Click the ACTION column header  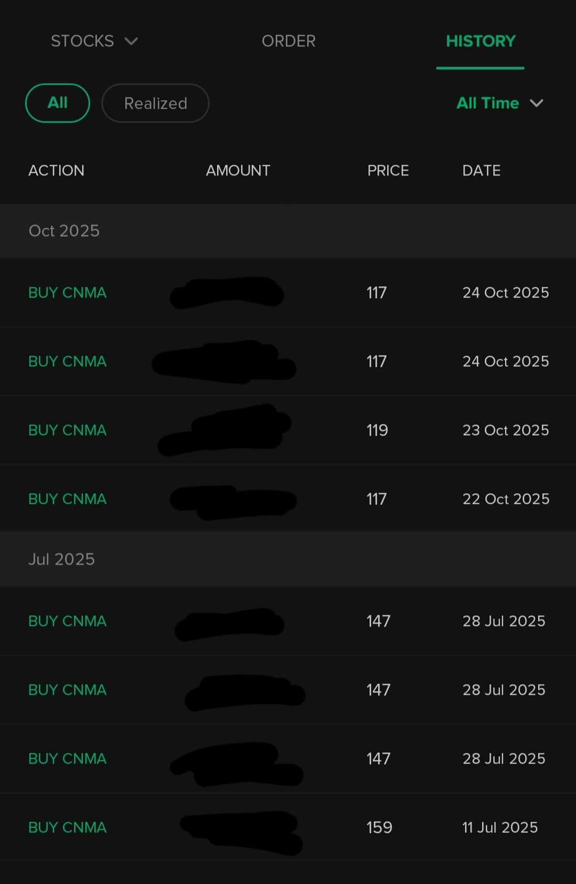(x=57, y=171)
